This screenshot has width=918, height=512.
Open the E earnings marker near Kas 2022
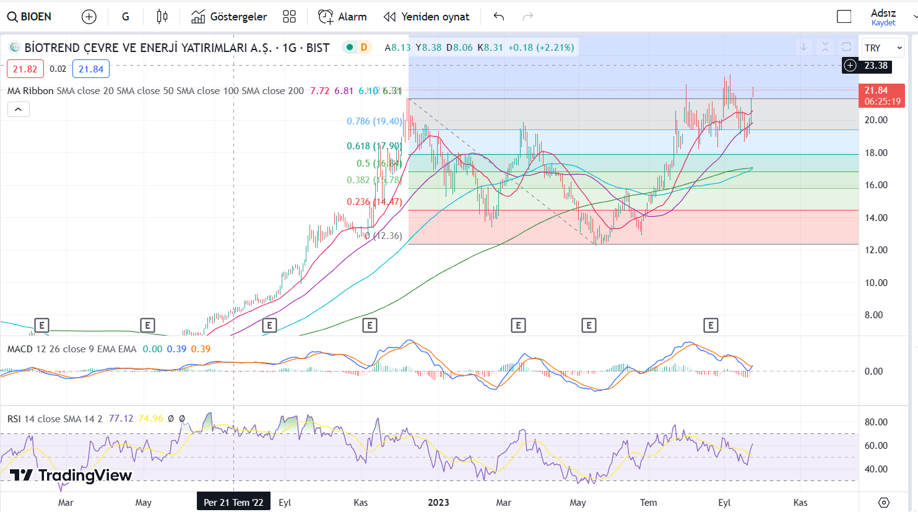pyautogui.click(x=370, y=325)
